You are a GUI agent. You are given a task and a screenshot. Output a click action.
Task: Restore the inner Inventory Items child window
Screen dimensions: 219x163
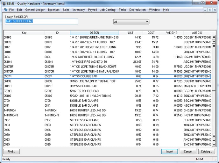pyautogui.click(x=209, y=10)
